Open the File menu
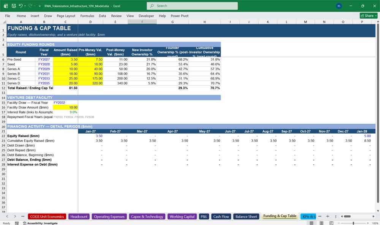Viewport: 380px width, 225px height. tap(8, 16)
